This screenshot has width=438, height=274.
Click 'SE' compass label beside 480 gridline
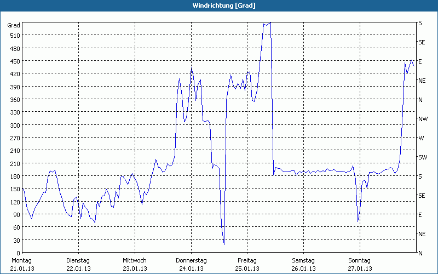pyautogui.click(x=422, y=42)
